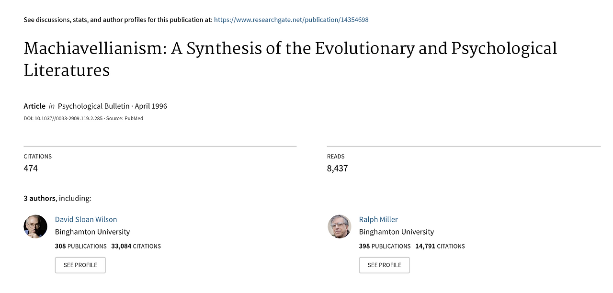The image size is (613, 293).
Task: Open the ResearchGate publication URL link
Action: (291, 20)
